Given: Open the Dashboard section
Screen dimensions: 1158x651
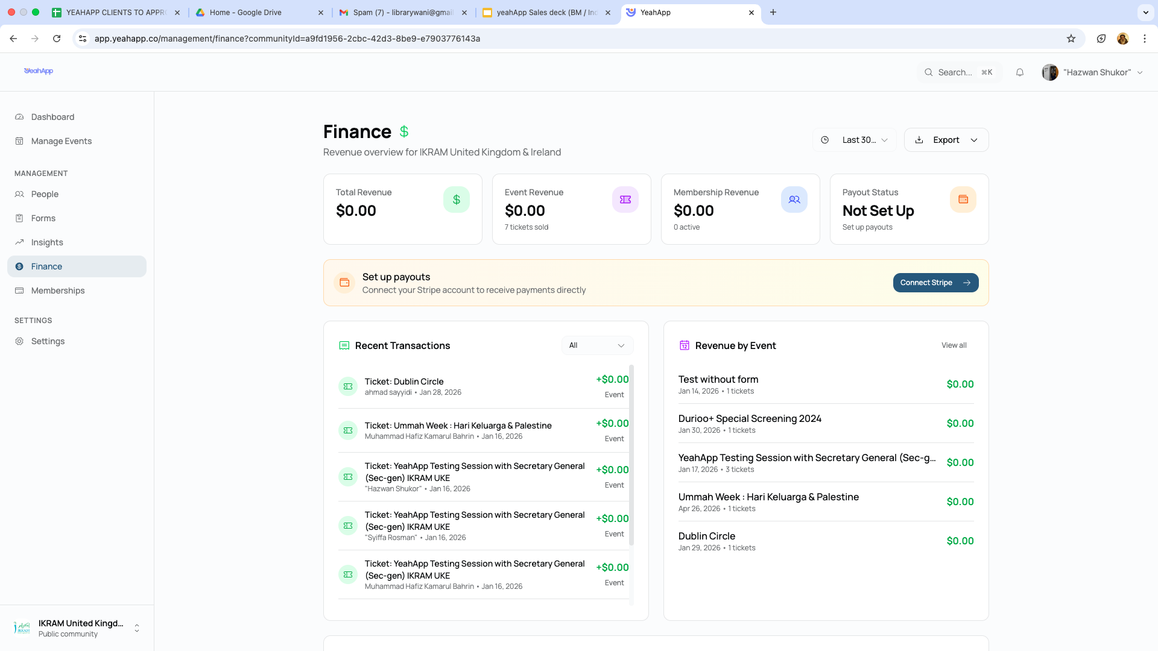Looking at the screenshot, I should point(52,117).
